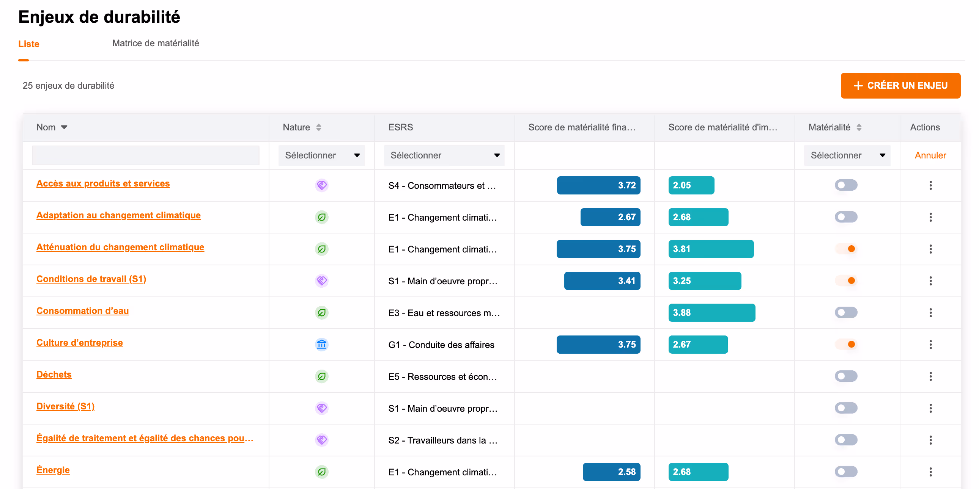This screenshot has width=979, height=489.
Task: Open the Matérialité filter Sélectionner dropdown
Action: 847,155
